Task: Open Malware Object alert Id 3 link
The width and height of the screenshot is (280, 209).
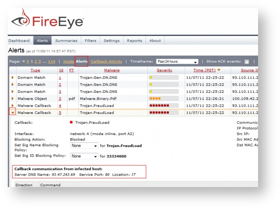Action: click(x=60, y=99)
